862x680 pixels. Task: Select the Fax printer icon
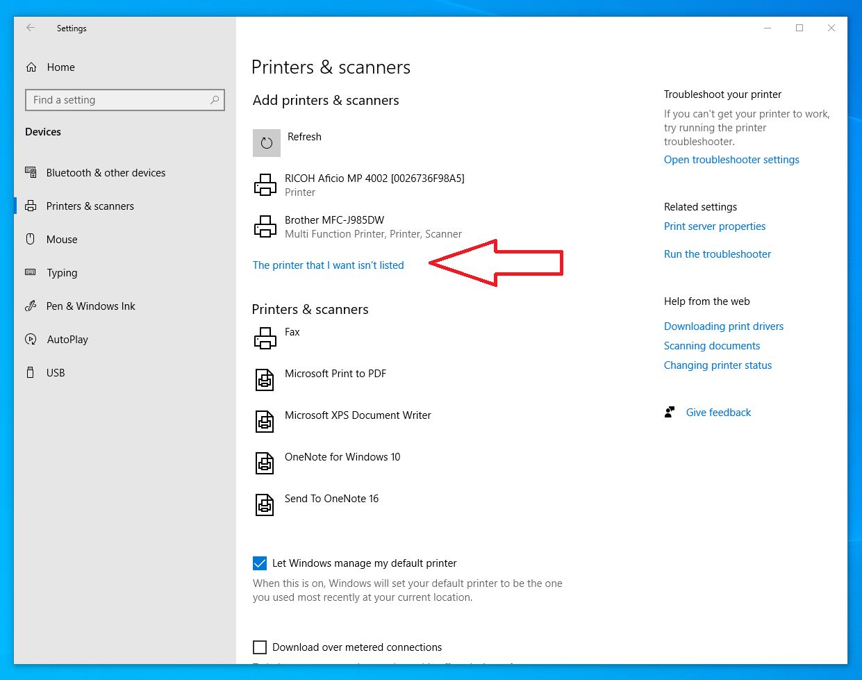click(x=265, y=338)
